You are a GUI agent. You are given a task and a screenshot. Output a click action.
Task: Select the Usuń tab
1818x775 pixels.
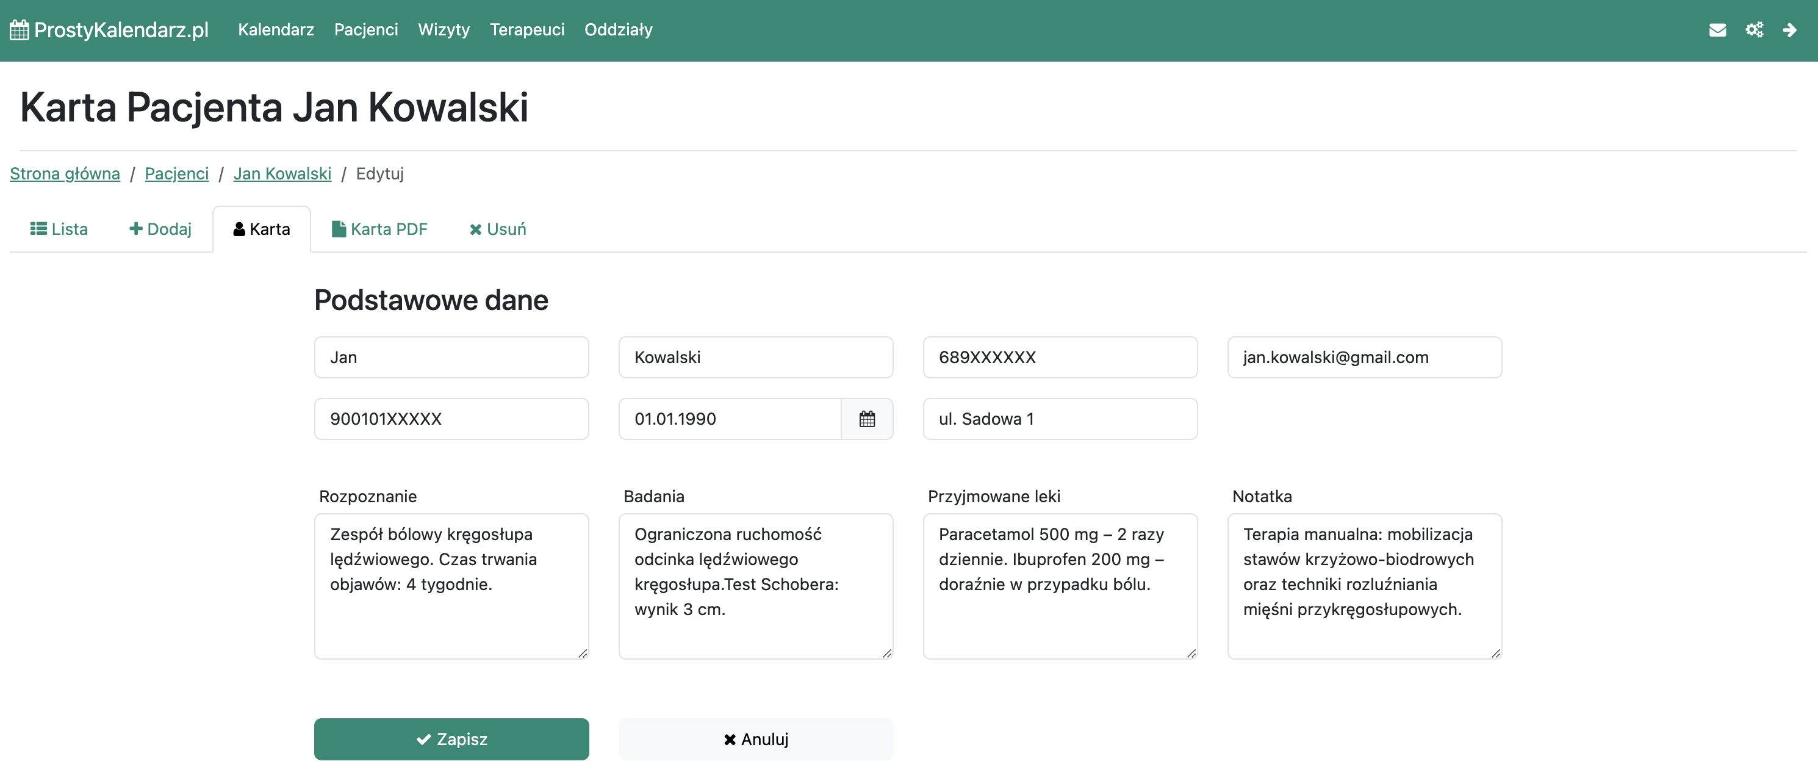click(498, 229)
